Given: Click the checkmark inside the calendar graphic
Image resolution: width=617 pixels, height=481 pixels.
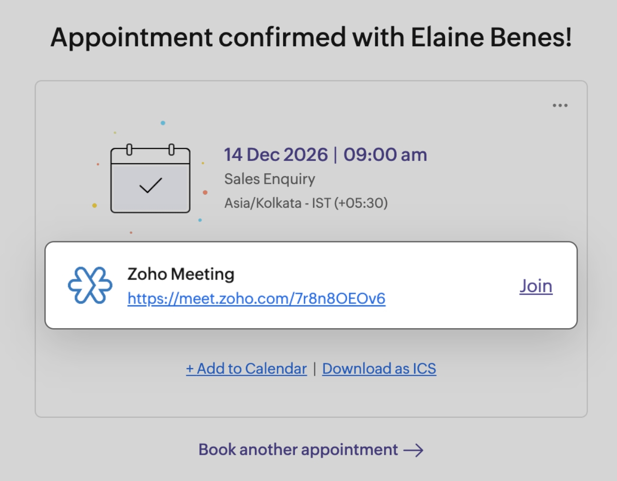Looking at the screenshot, I should (x=151, y=185).
